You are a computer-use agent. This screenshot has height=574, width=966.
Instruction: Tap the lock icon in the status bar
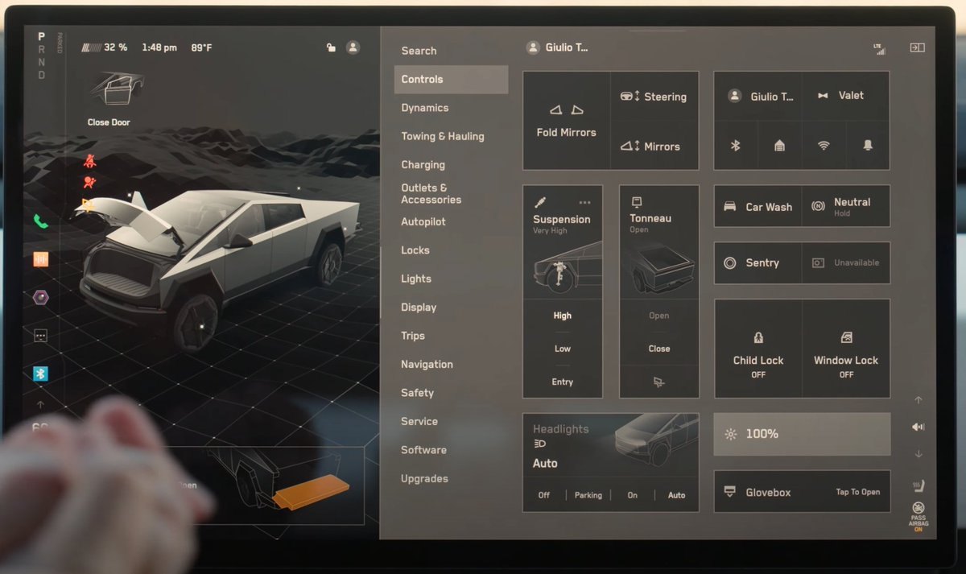[x=331, y=47]
